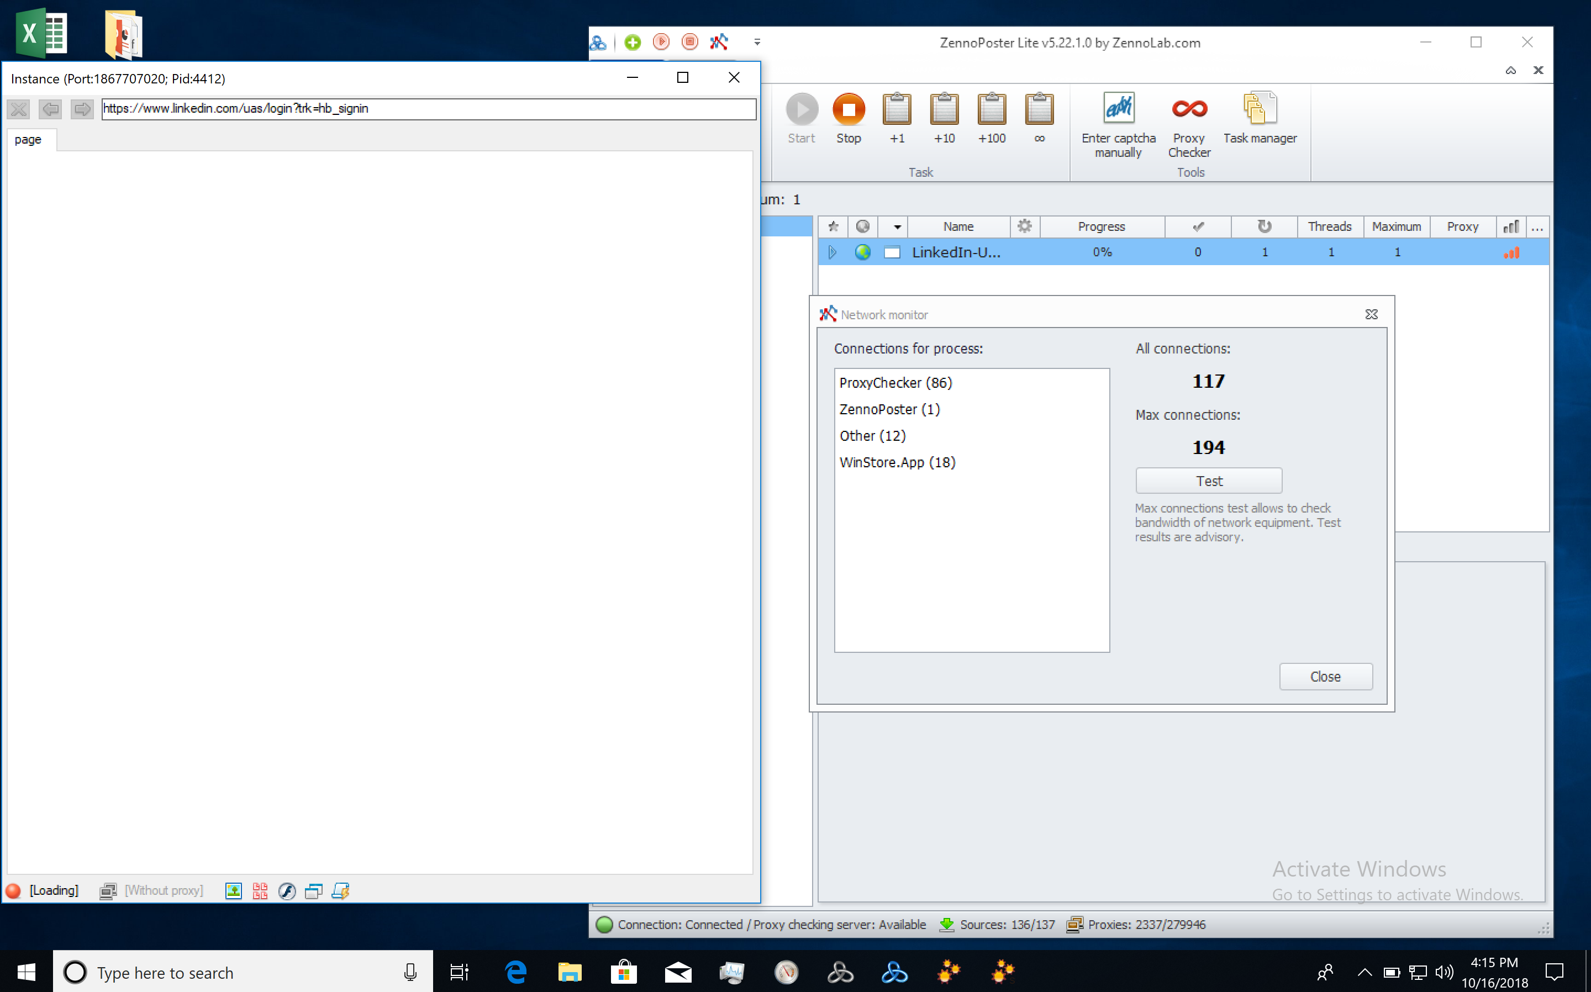This screenshot has height=992, width=1591.
Task: Click the [Without proxy] label
Action: tap(164, 890)
